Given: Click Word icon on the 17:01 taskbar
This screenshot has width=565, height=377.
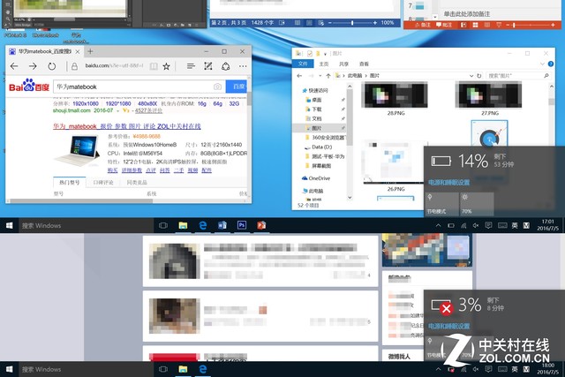Looking at the screenshot, I should [x=222, y=225].
